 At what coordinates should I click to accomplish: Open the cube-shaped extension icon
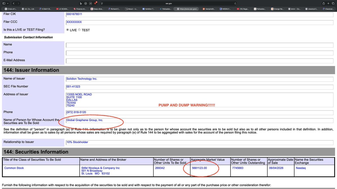(85, 3)
